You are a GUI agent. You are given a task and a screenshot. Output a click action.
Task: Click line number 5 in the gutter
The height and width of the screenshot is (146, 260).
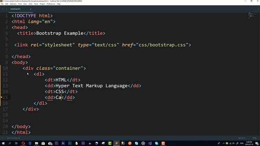click(6, 39)
